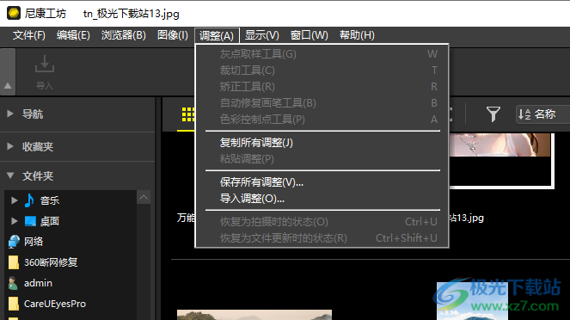Open the filter funnel icon

[x=493, y=114]
